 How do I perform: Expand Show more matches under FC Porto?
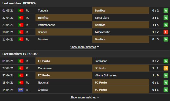83,97
